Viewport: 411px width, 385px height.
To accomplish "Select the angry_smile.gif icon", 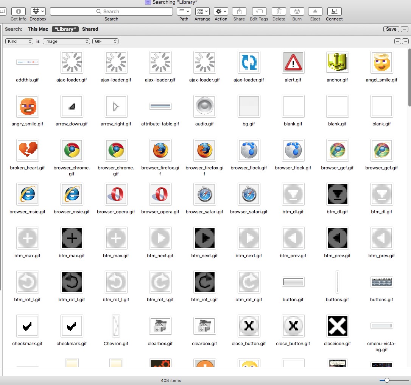I will 27,106.
